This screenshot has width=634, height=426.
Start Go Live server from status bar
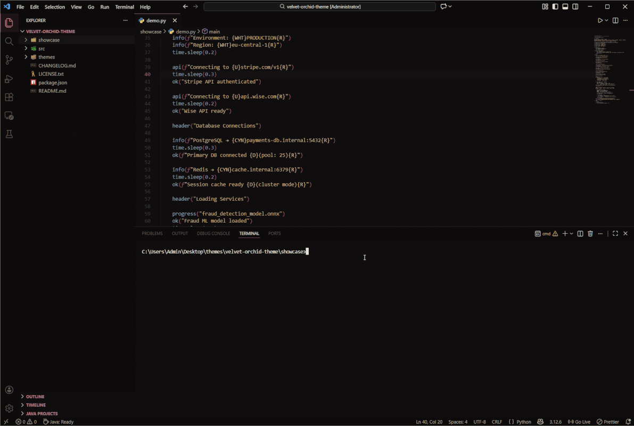(x=579, y=422)
